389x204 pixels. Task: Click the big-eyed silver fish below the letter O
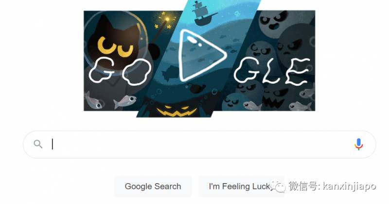point(125,101)
